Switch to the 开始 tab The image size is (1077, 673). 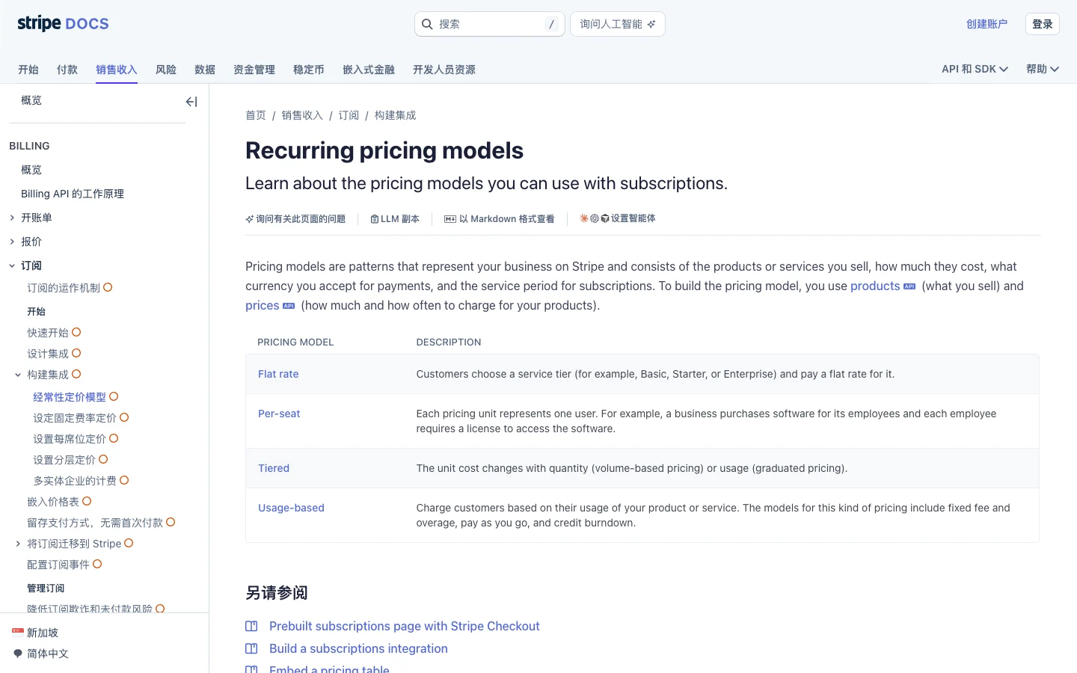(x=28, y=70)
